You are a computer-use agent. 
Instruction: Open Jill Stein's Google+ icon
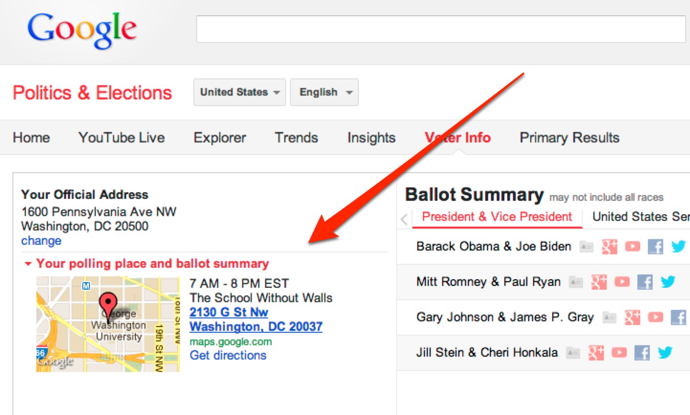pyautogui.click(x=596, y=352)
